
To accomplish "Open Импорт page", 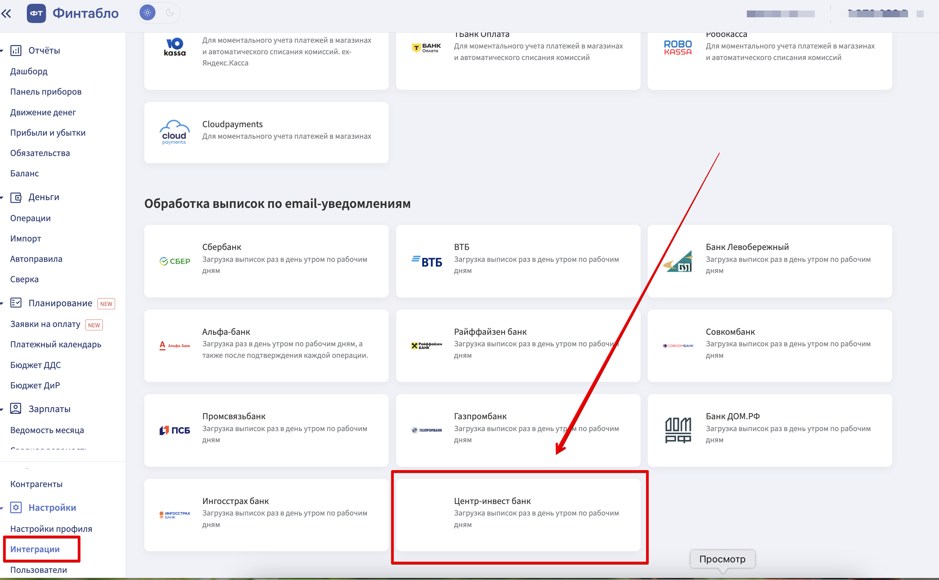I will pos(25,238).
